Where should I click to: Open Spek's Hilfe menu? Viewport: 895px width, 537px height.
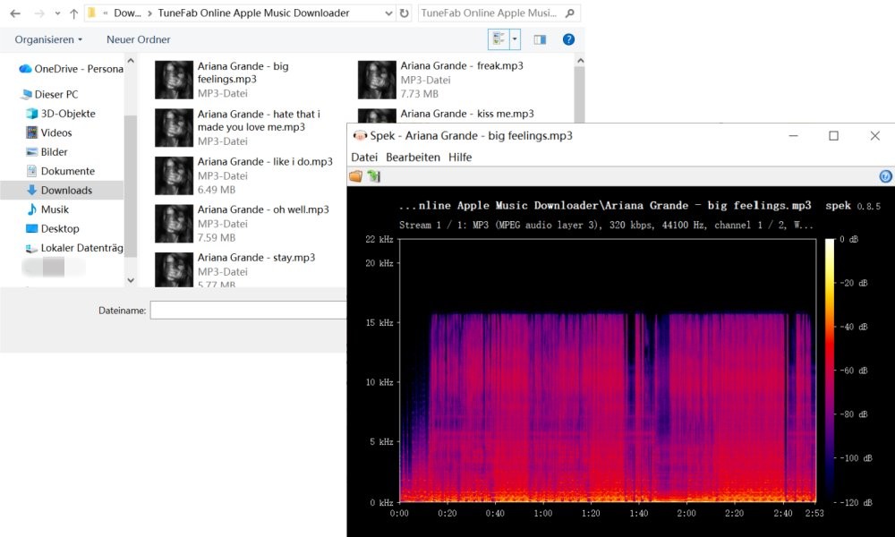460,157
